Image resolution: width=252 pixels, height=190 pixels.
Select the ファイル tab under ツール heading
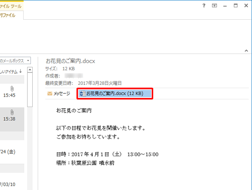pyautogui.click(x=8, y=15)
